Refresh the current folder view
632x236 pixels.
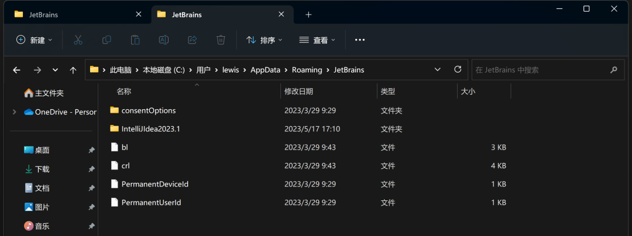click(458, 70)
